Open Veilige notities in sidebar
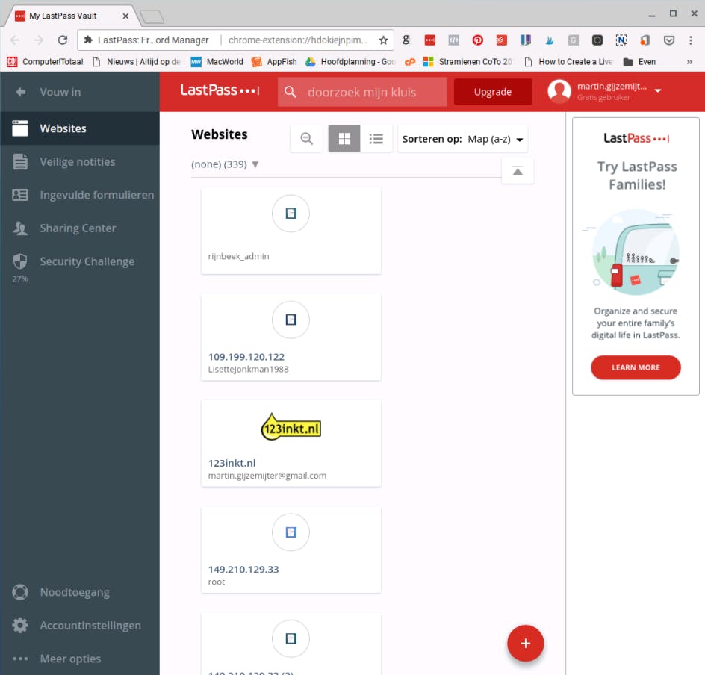This screenshot has width=705, height=675. pos(80,162)
